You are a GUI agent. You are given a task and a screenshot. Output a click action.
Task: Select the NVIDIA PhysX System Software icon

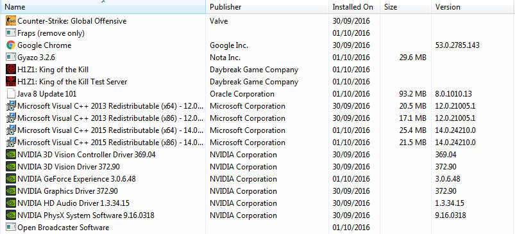click(x=11, y=215)
